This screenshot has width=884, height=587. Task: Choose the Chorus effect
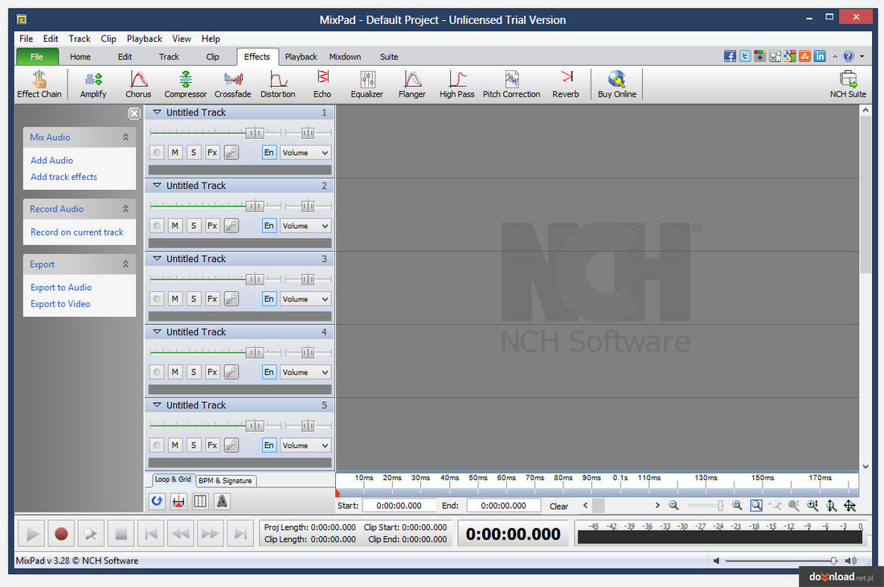(x=138, y=84)
